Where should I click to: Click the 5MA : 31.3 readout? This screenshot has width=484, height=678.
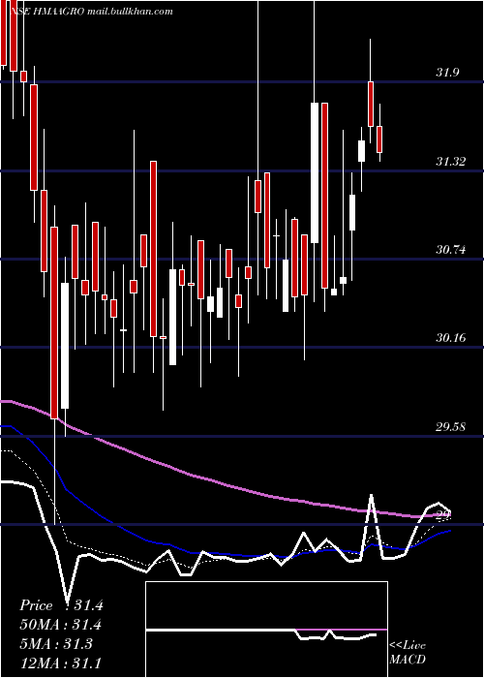pos(56,644)
